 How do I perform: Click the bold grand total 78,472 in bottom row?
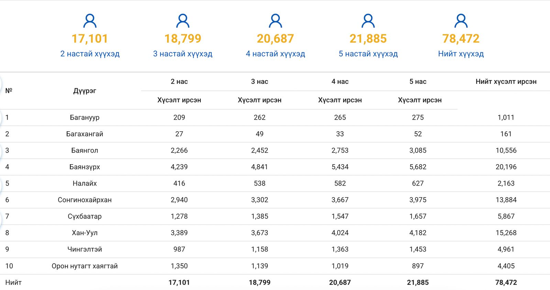tap(506, 282)
